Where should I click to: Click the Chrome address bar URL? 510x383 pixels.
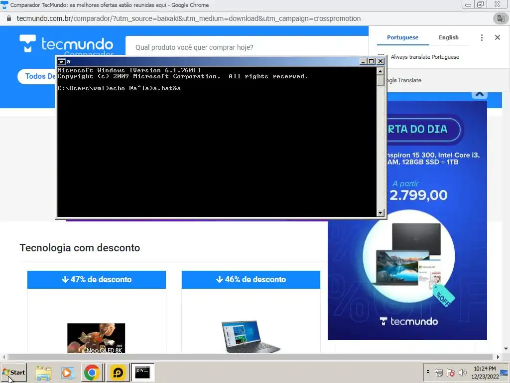(189, 18)
